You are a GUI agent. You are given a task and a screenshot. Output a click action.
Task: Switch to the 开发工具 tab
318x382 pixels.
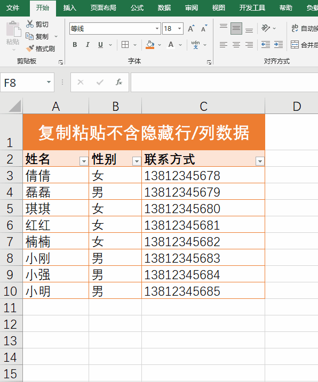click(x=252, y=8)
